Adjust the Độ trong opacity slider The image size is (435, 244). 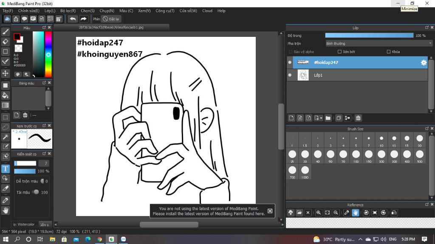(369, 36)
